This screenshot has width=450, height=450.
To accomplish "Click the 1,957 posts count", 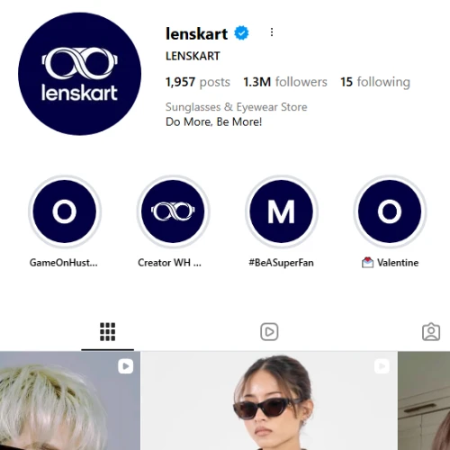I will click(x=198, y=82).
